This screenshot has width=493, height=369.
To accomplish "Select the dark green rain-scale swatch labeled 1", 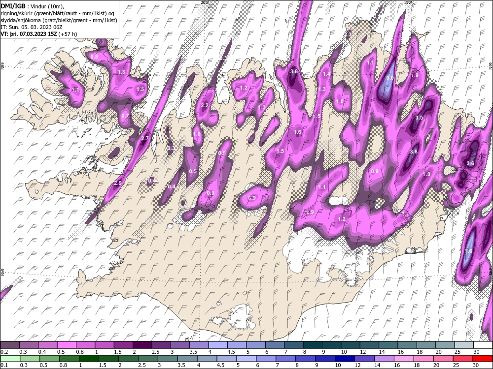I will coord(89,359).
